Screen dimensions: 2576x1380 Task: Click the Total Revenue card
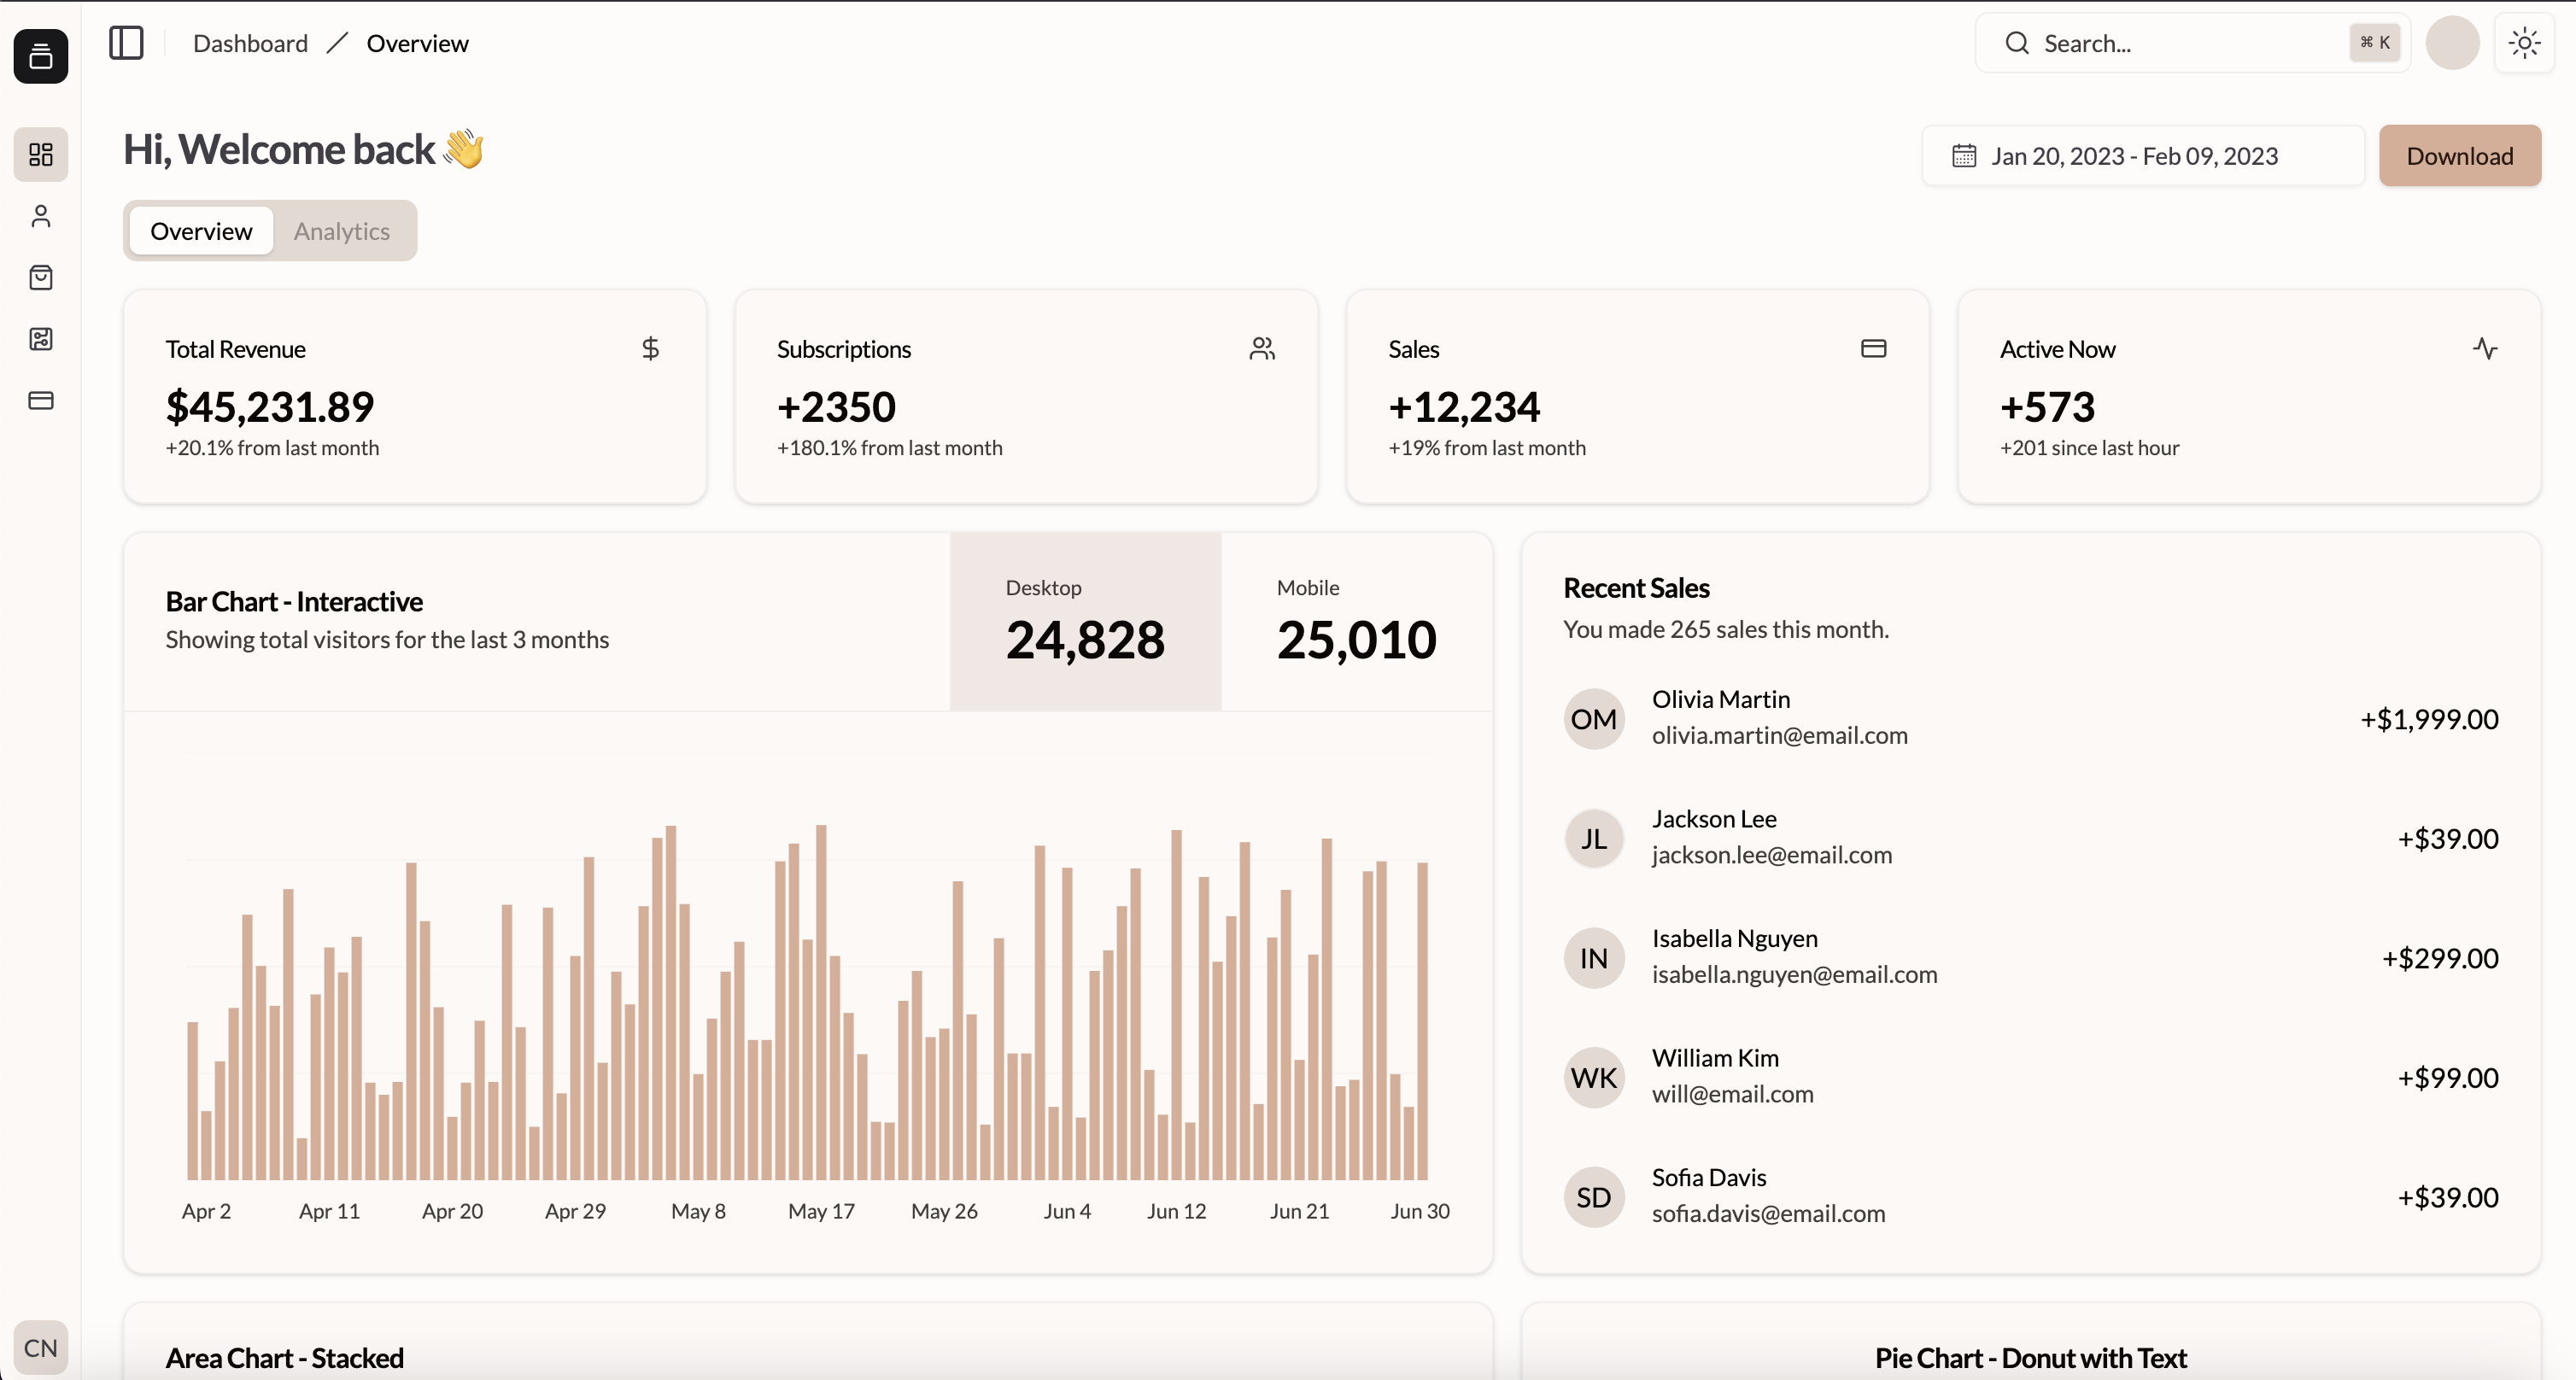(414, 397)
